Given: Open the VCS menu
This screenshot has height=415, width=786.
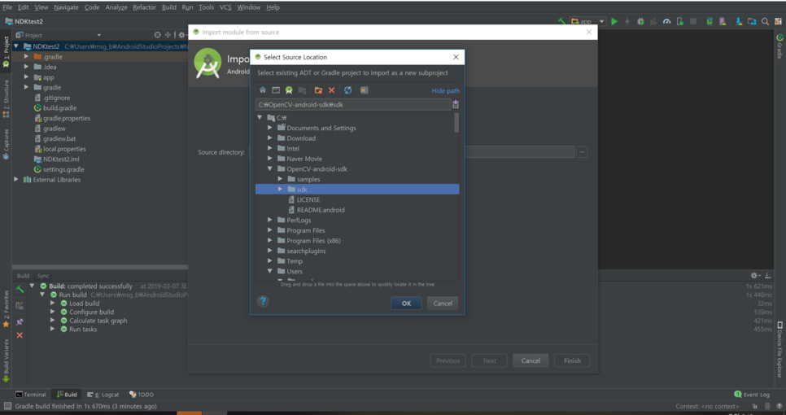Looking at the screenshot, I should pyautogui.click(x=225, y=7).
